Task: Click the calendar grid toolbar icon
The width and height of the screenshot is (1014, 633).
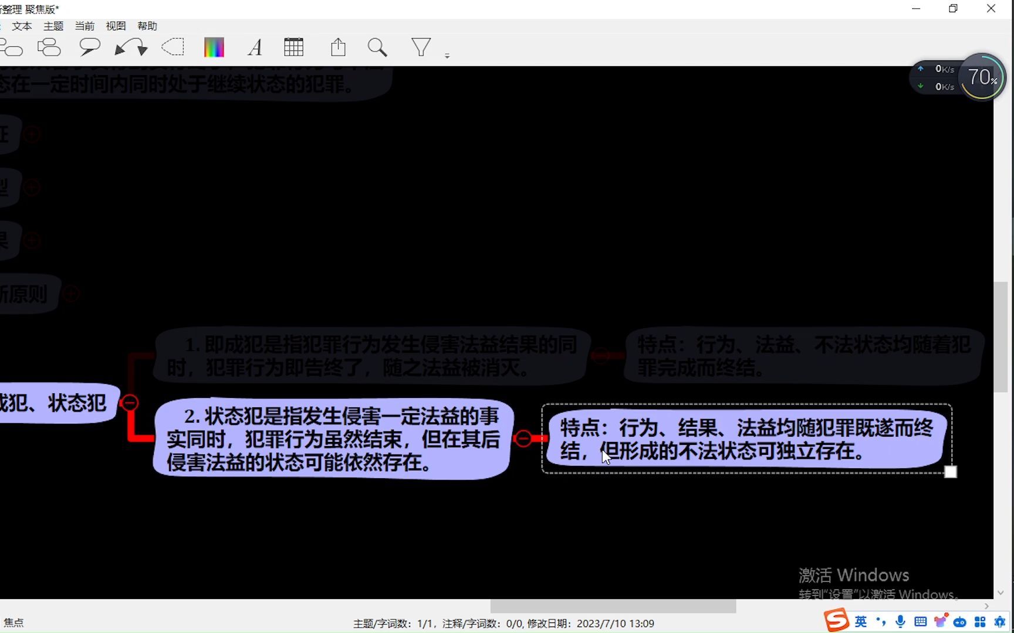Action: pos(293,47)
